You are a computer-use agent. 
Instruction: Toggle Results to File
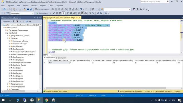click(85, 13)
